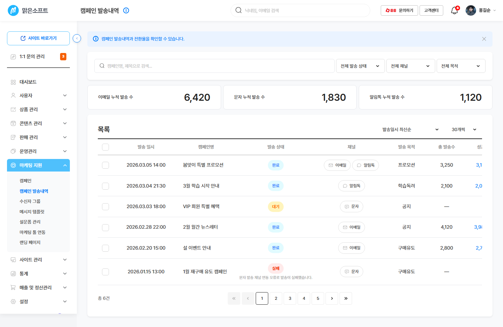Screen dimensions: 503x327
Task: Open the notification bell
Action: [454, 10]
